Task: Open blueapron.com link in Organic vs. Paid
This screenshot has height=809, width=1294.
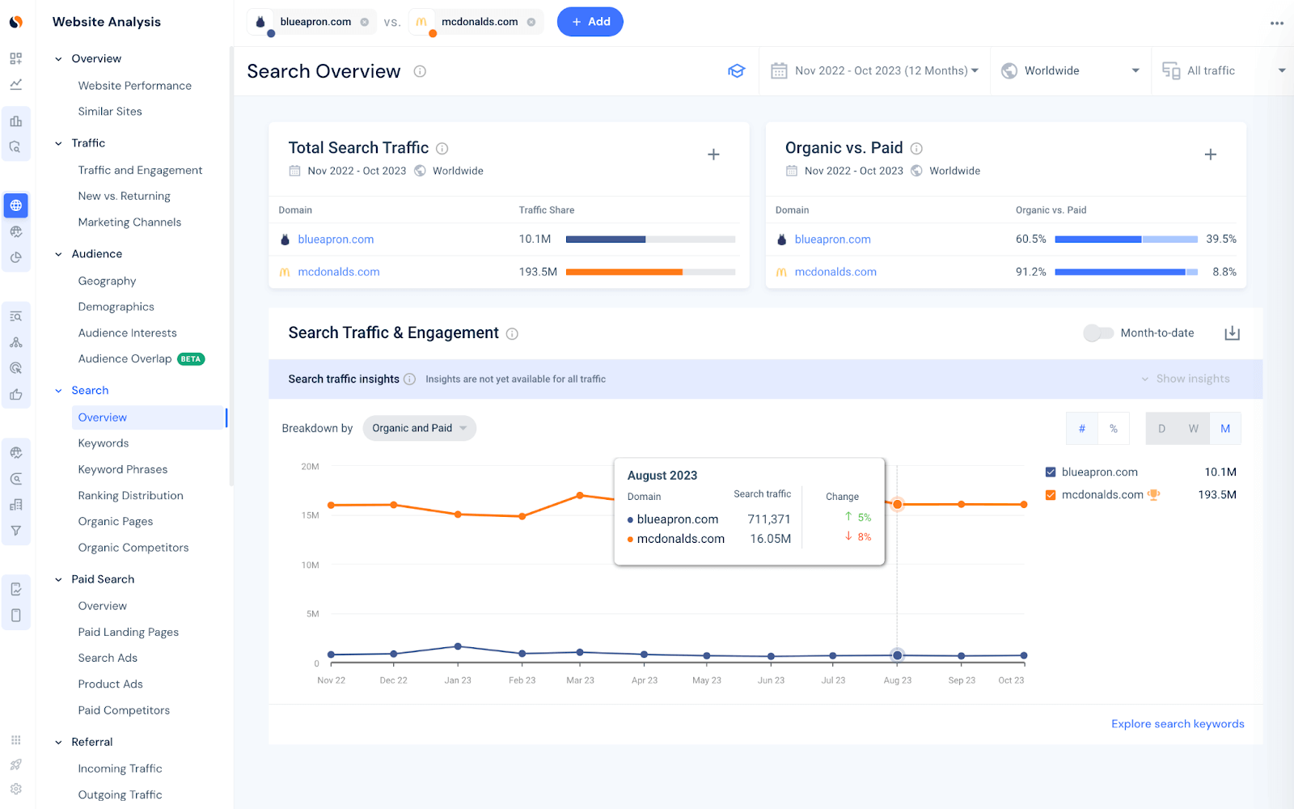Action: tap(832, 239)
